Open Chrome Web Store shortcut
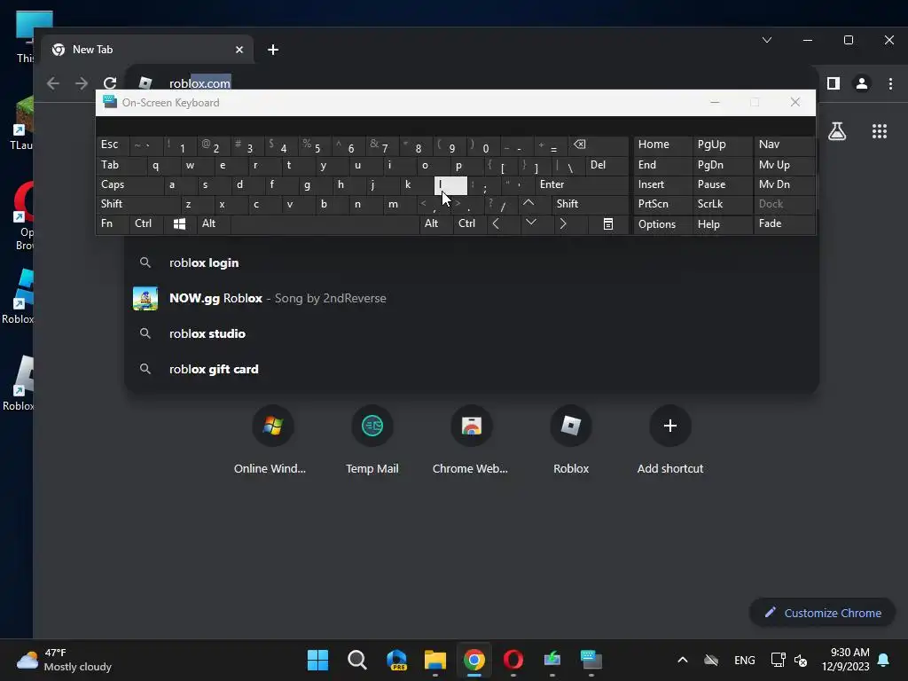Image resolution: width=908 pixels, height=681 pixels. pyautogui.click(x=472, y=442)
